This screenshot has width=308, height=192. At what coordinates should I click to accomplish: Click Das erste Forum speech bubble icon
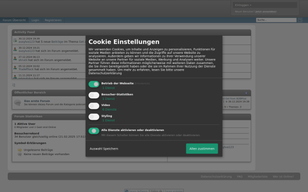click(17, 102)
